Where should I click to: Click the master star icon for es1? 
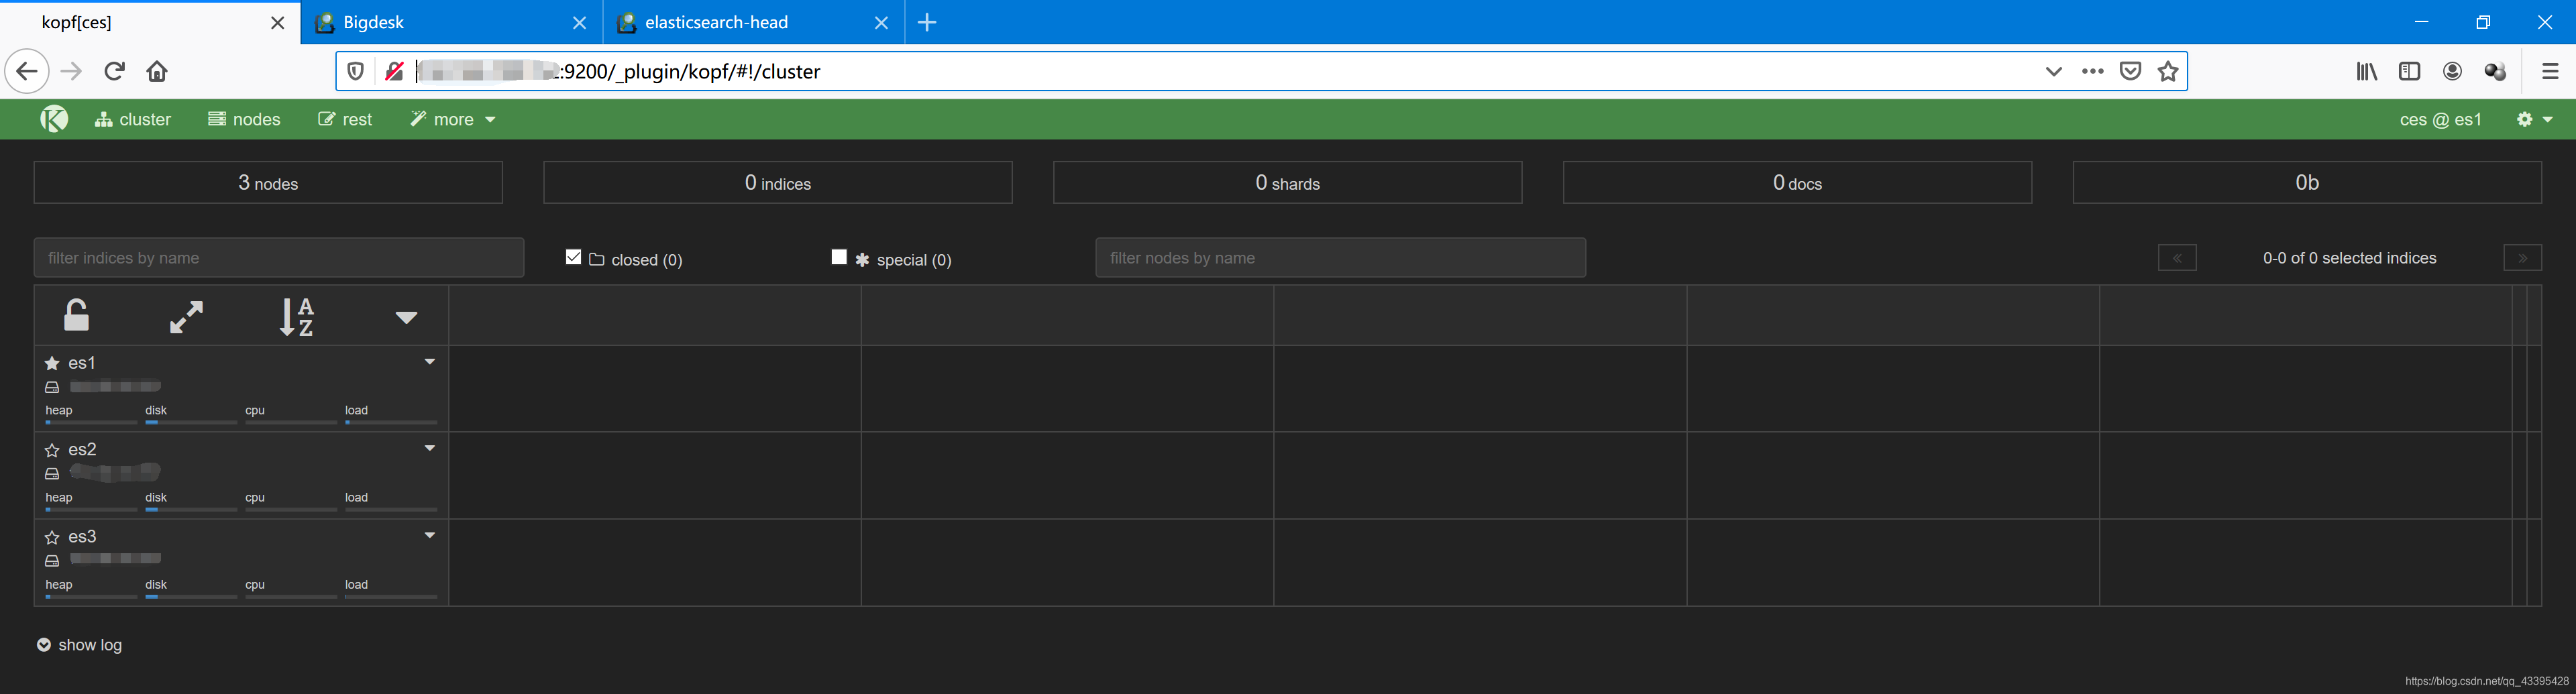[x=52, y=363]
